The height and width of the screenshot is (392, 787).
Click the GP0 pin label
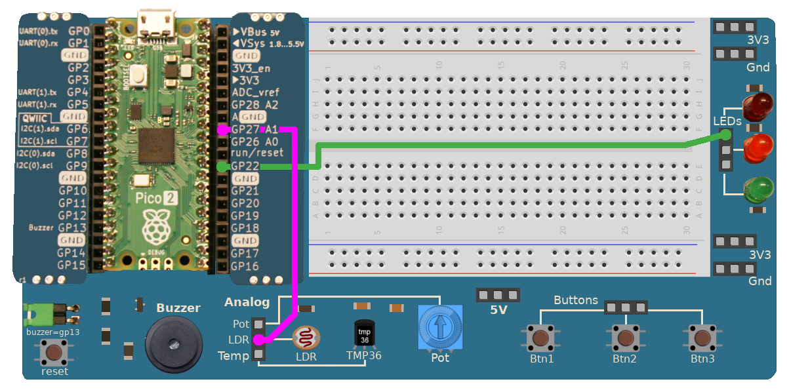pyautogui.click(x=78, y=31)
